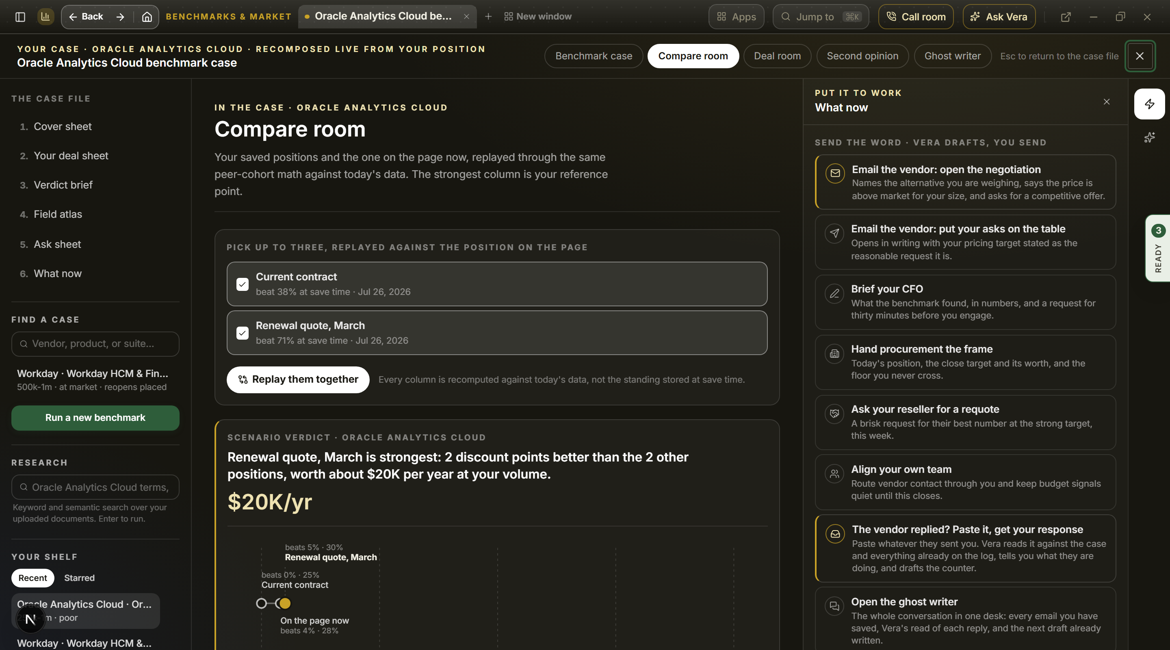Screen dimensions: 1170x650
Task: Open Hand procurement the frame card
Action: click(x=966, y=362)
